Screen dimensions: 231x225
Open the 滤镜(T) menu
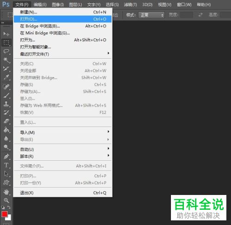[130, 5]
